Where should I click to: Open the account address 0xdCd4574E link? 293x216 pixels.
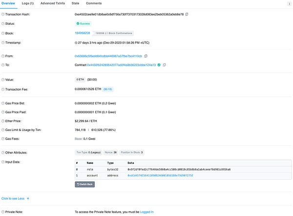click(x=160, y=175)
